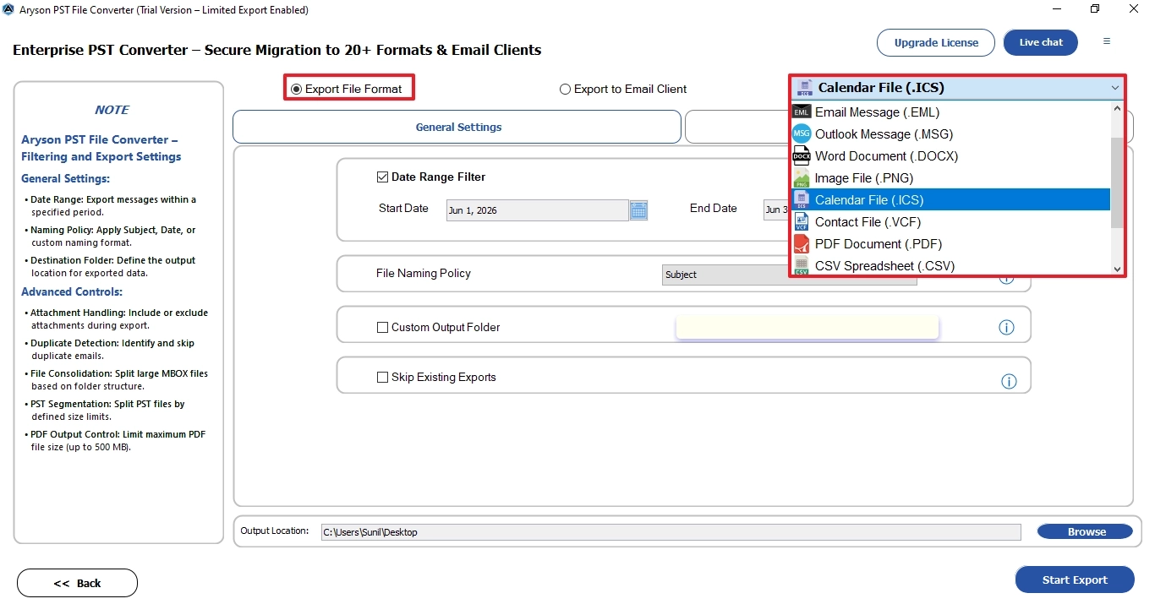Click the PNG image file icon in list

[801, 177]
